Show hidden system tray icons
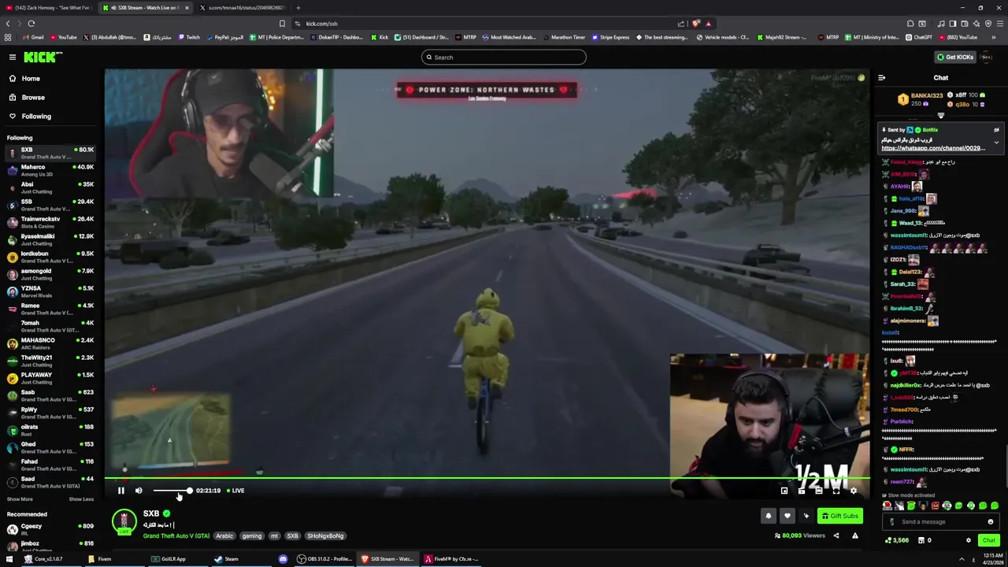 962,559
